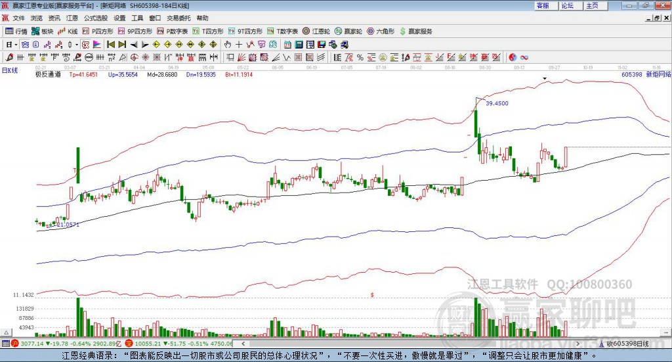Screen dimensions: 672x362
Task: Open the 公式选股 menu
Action: tap(96, 18)
